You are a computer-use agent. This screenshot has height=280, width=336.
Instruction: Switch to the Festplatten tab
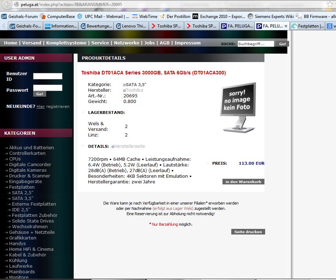(308, 26)
